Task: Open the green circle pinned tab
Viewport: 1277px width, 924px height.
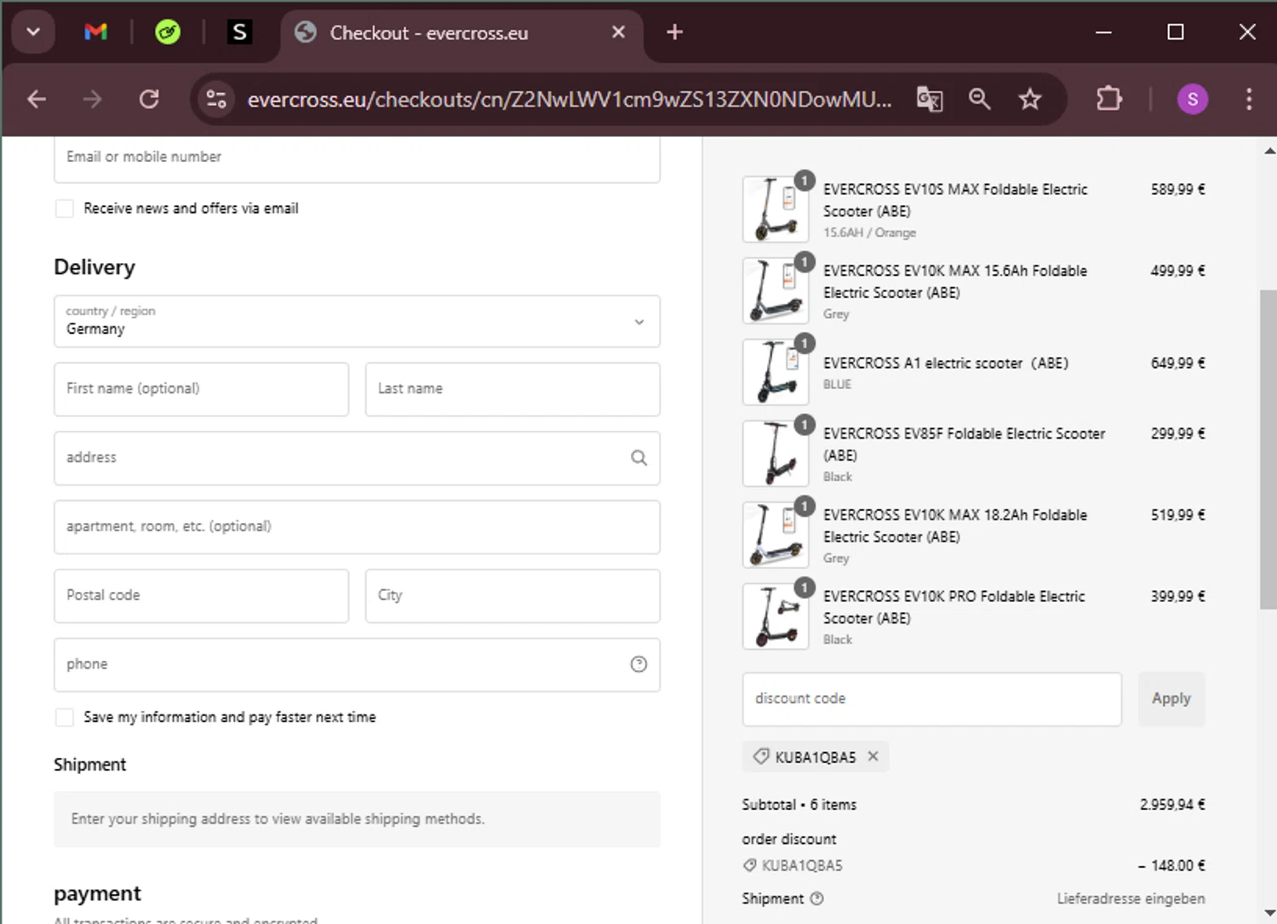Action: pos(168,32)
